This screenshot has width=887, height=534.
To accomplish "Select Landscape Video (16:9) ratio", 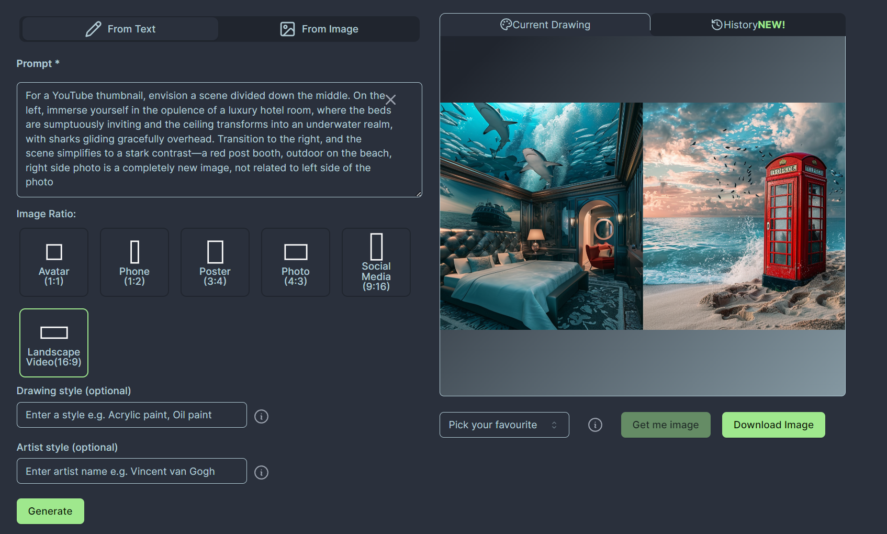I will click(54, 343).
